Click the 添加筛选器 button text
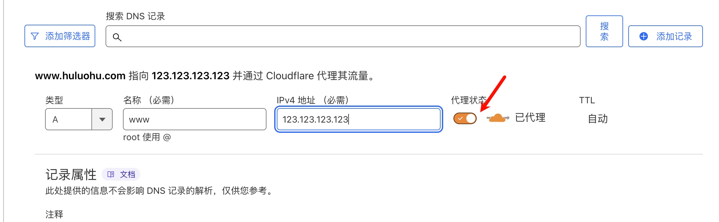 (68, 36)
